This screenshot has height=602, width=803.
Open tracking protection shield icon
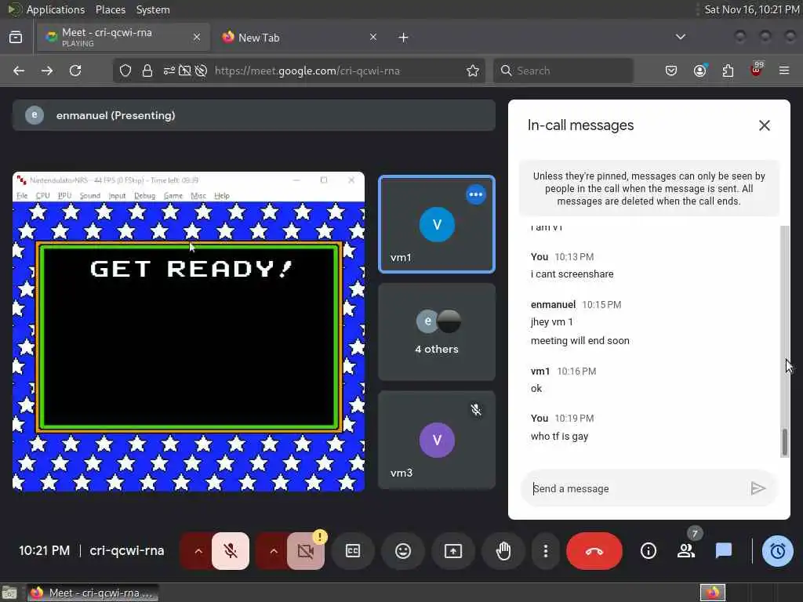[x=125, y=71]
